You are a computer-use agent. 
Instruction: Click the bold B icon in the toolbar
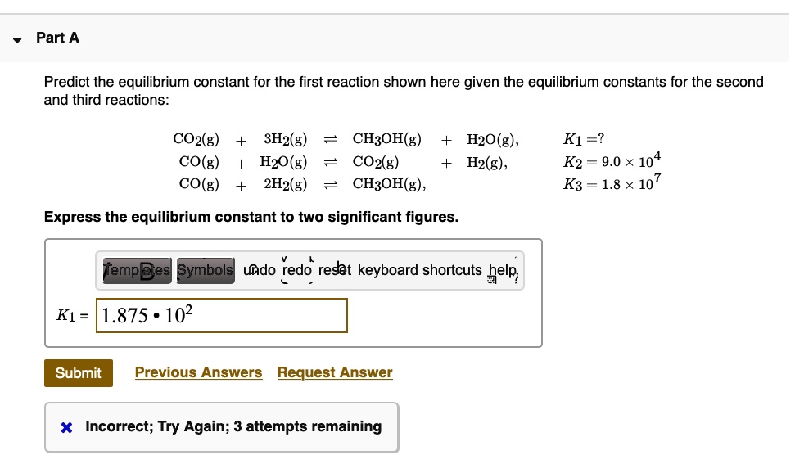point(144,269)
